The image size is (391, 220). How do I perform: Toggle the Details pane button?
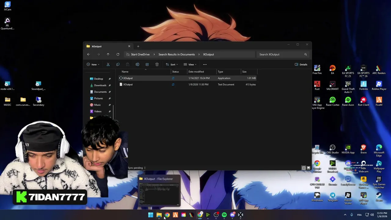pyautogui.click(x=301, y=64)
